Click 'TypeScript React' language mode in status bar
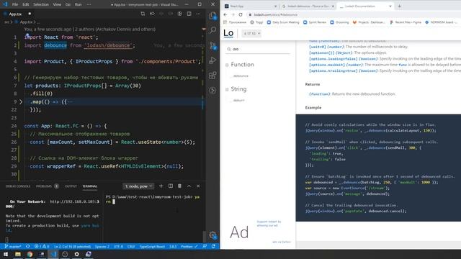 [x=152, y=246]
